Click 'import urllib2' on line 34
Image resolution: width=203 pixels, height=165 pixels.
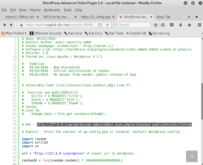(35, 143)
